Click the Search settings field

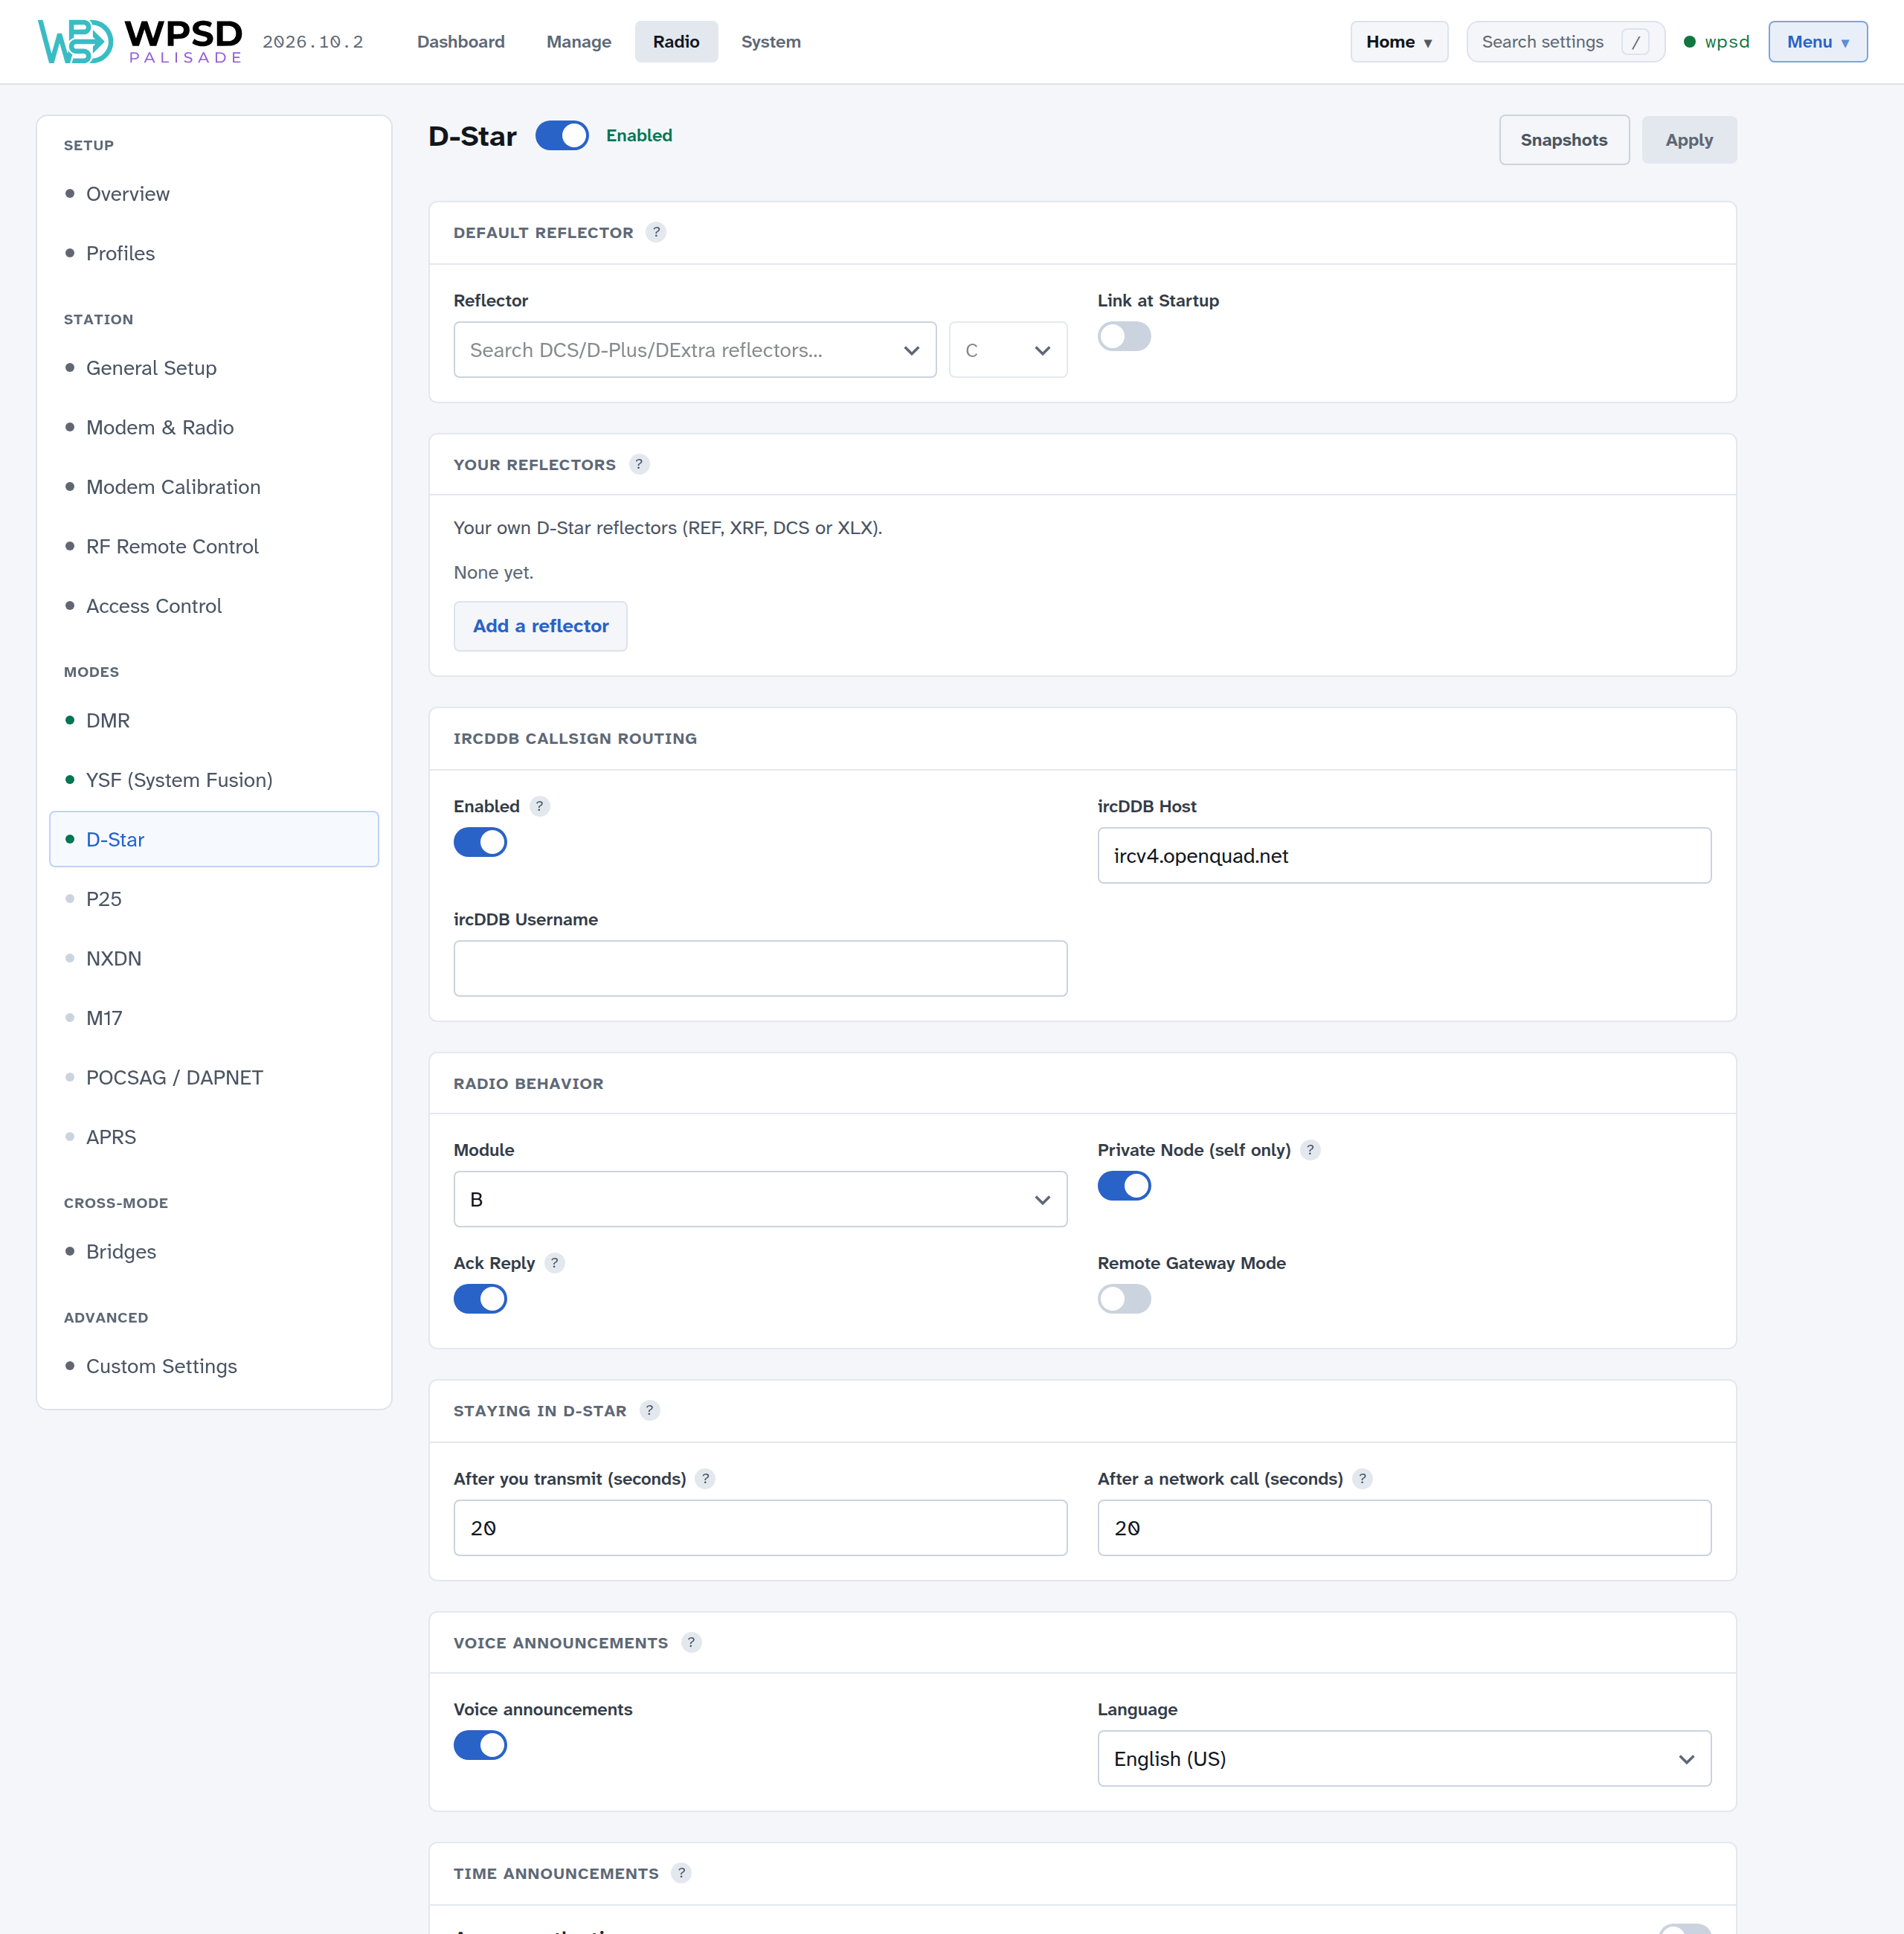(1565, 42)
